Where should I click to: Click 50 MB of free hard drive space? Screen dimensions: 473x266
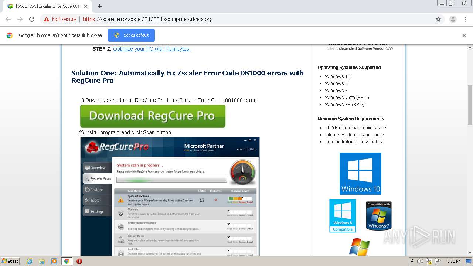355,128
